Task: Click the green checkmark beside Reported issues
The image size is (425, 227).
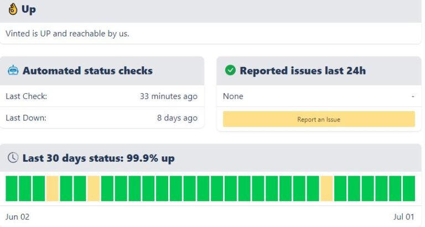Action: [230, 71]
